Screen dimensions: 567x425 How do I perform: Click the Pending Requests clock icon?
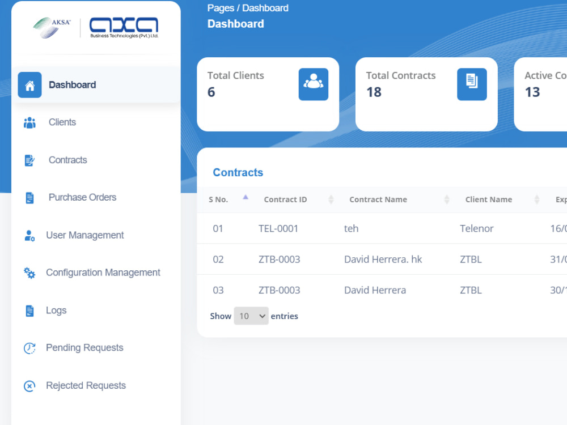click(29, 348)
